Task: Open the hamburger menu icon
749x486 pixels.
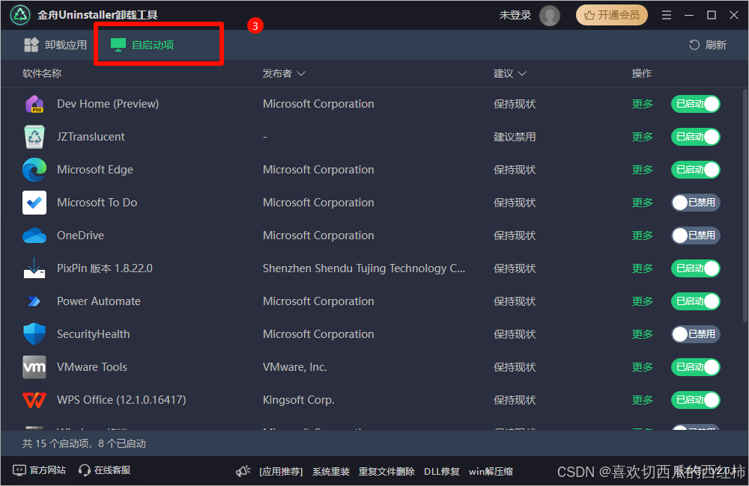Action: pos(667,15)
